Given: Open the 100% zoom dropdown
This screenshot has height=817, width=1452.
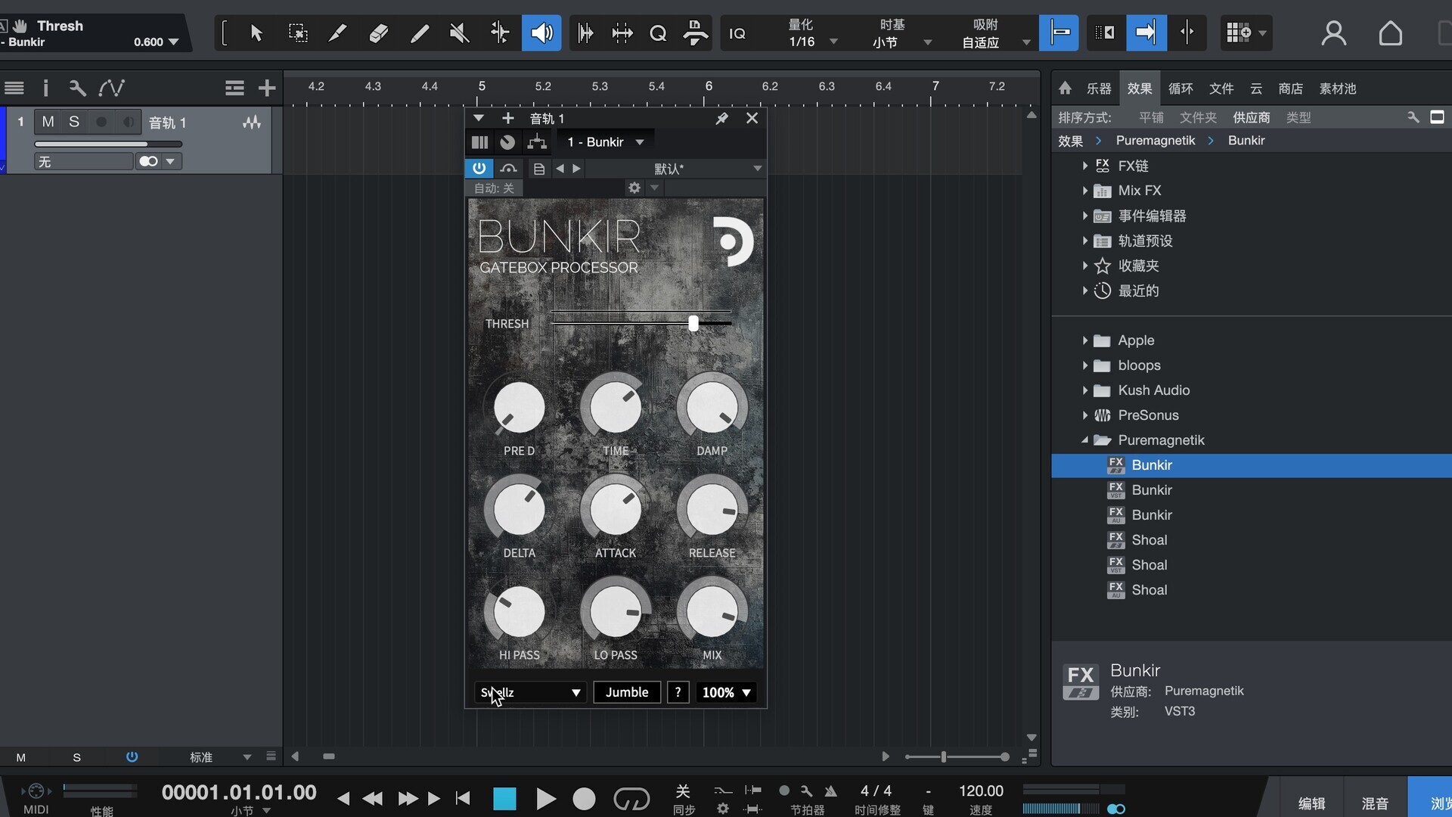Looking at the screenshot, I should click(x=726, y=692).
